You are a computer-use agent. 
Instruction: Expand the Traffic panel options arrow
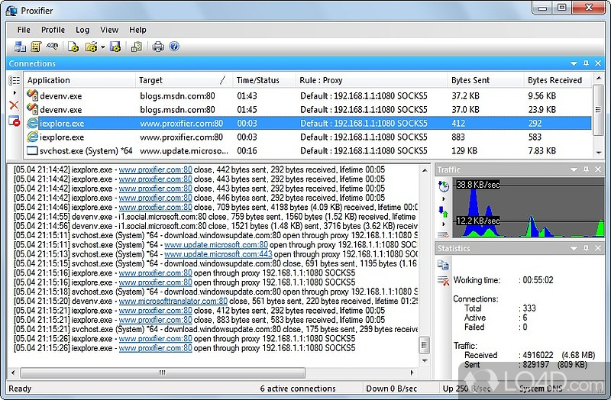[574, 169]
